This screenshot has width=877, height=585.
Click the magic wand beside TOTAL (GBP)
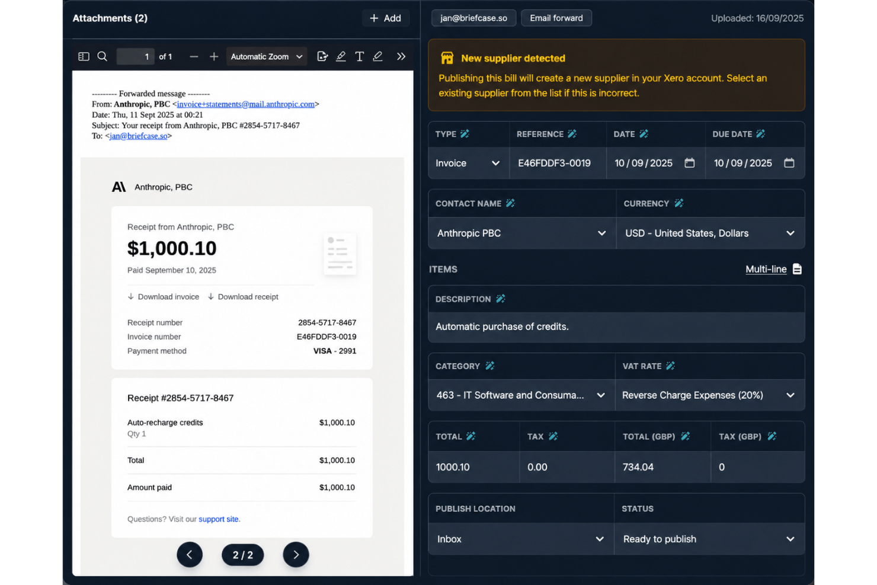[685, 436]
